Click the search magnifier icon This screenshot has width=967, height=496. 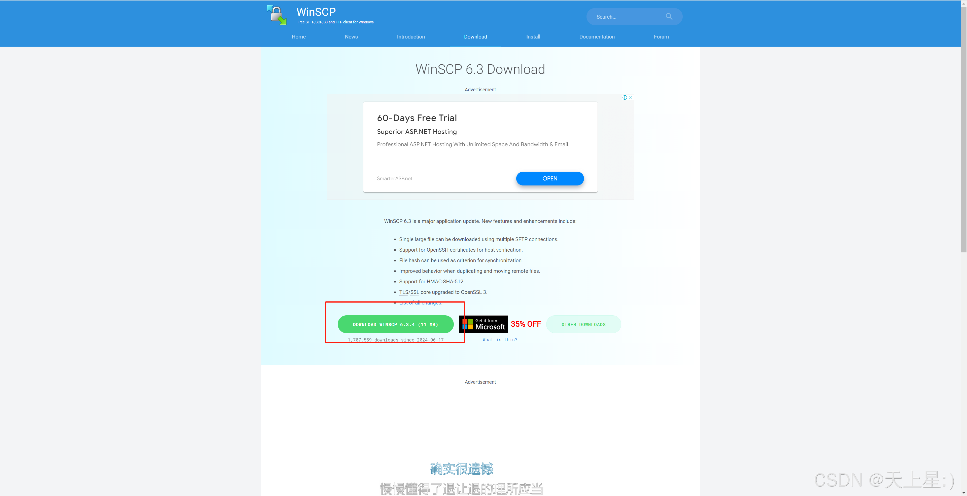(668, 16)
